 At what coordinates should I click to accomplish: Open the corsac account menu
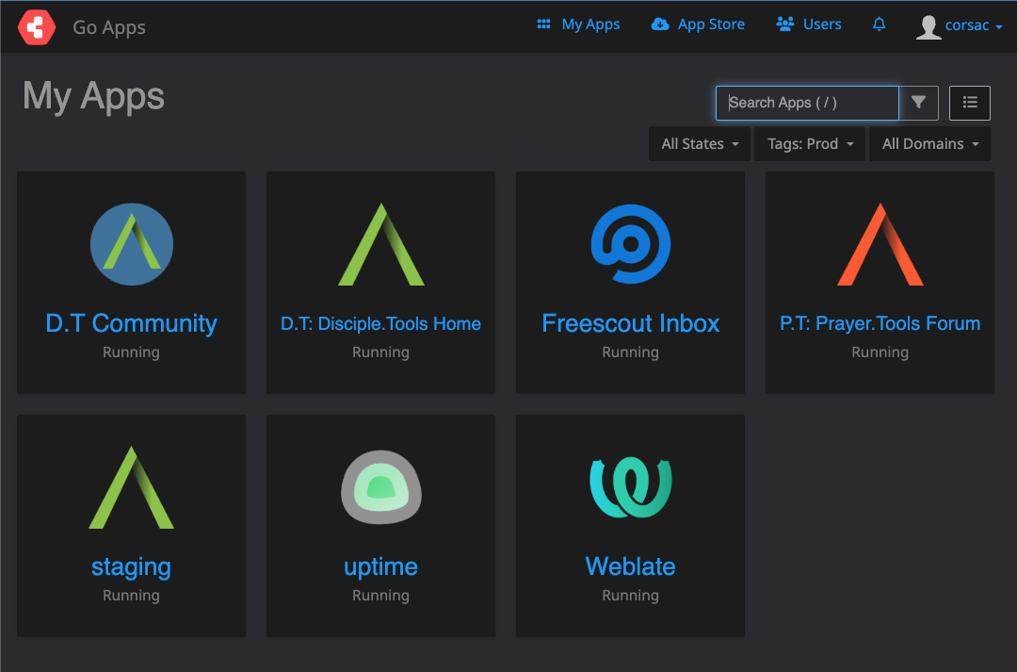tap(959, 26)
